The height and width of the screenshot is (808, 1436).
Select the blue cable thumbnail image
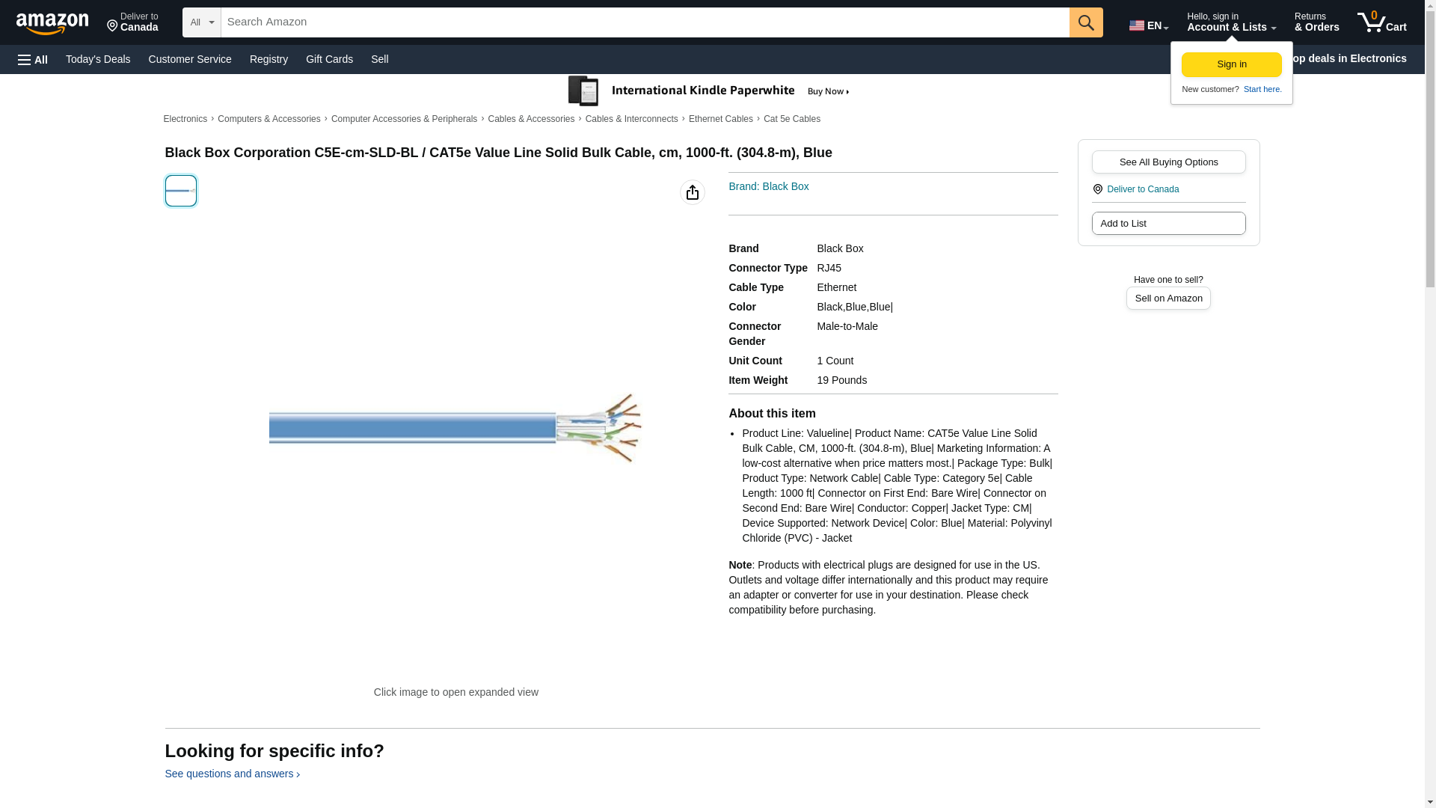(x=180, y=191)
